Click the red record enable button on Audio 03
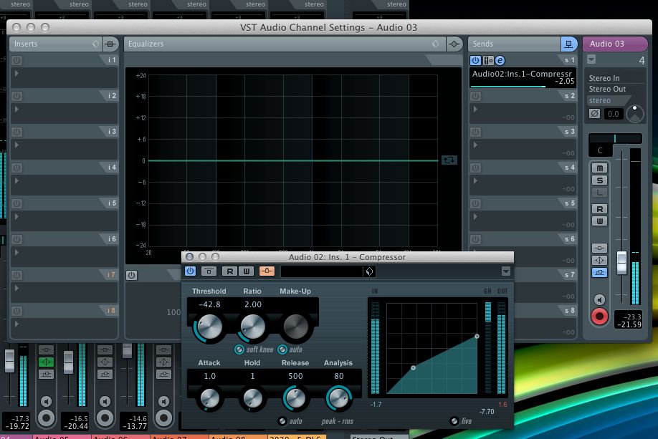This screenshot has width=658, height=439. pyautogui.click(x=599, y=317)
